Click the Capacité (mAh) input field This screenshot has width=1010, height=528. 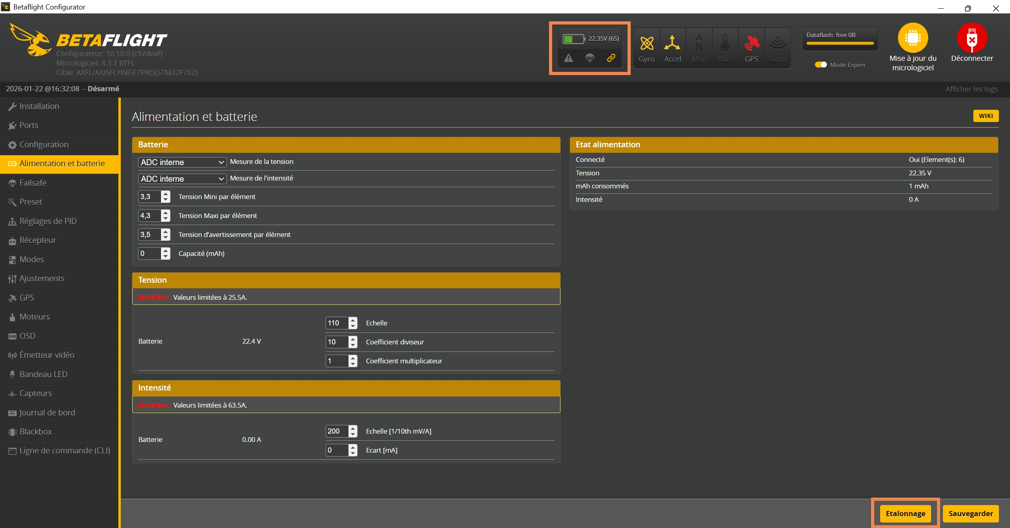pos(150,254)
